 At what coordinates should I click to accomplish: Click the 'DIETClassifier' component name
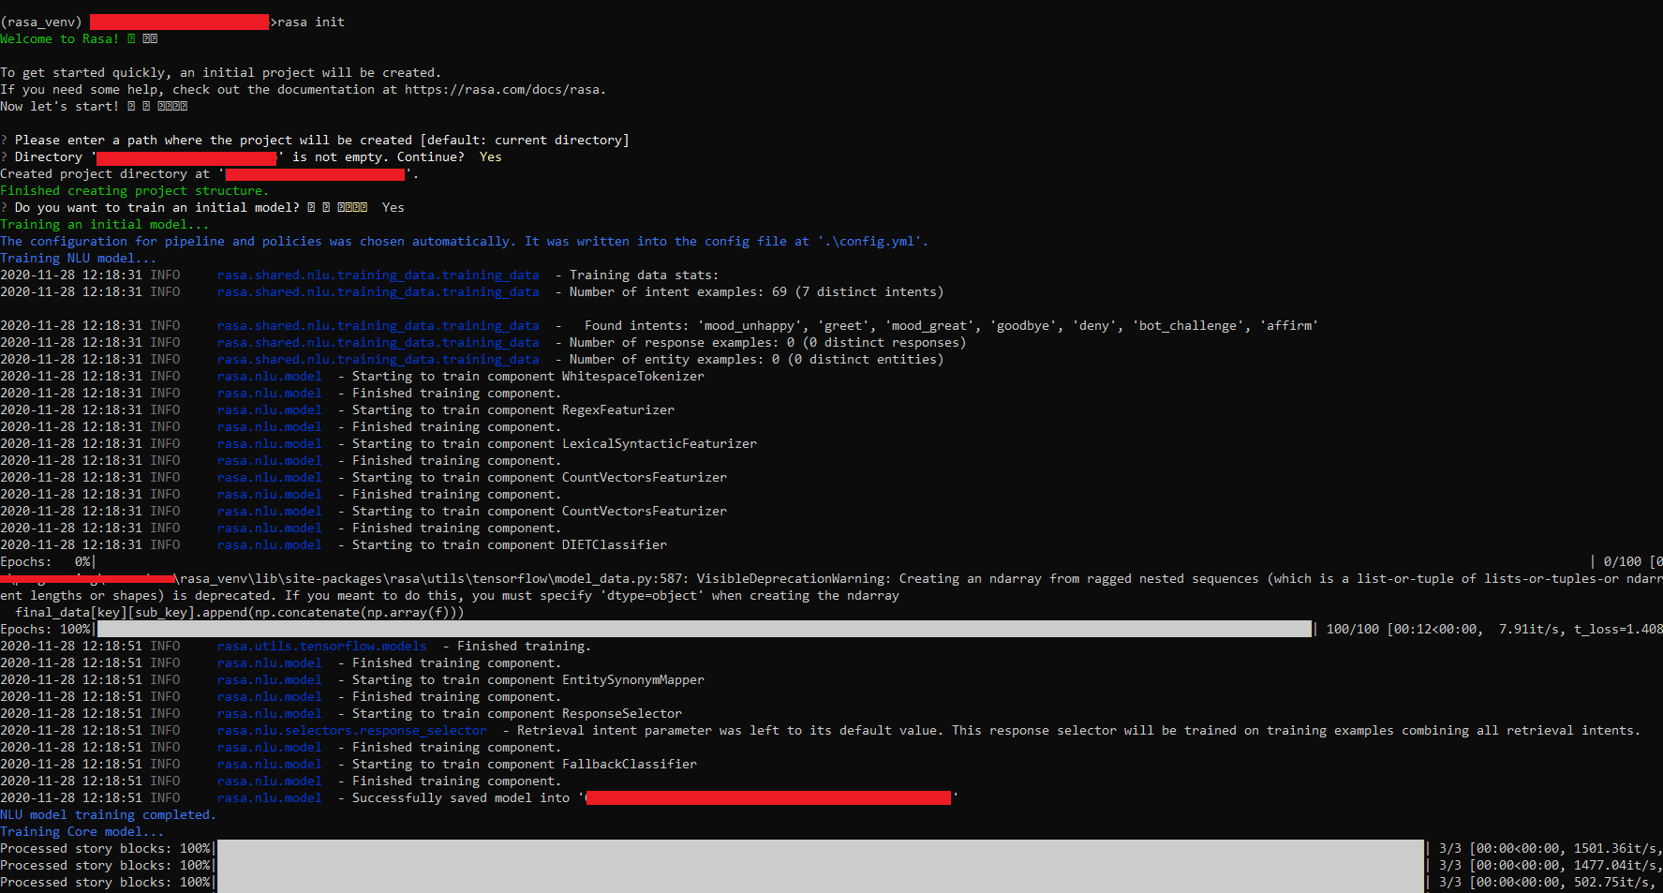click(x=614, y=545)
